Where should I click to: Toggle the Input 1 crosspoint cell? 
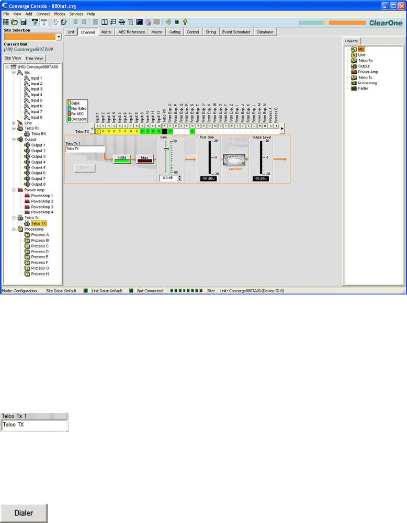[97, 131]
